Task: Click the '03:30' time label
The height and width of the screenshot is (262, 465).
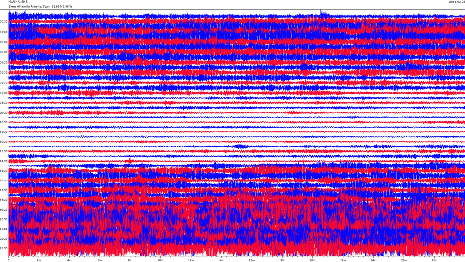Action: click(x=4, y=52)
